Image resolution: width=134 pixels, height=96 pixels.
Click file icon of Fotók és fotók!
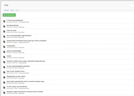pyautogui.click(x=4, y=31)
